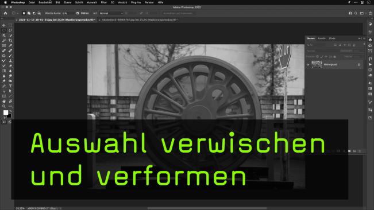Open the Hilfe menu
The image size is (374, 210).
pos(160,2)
